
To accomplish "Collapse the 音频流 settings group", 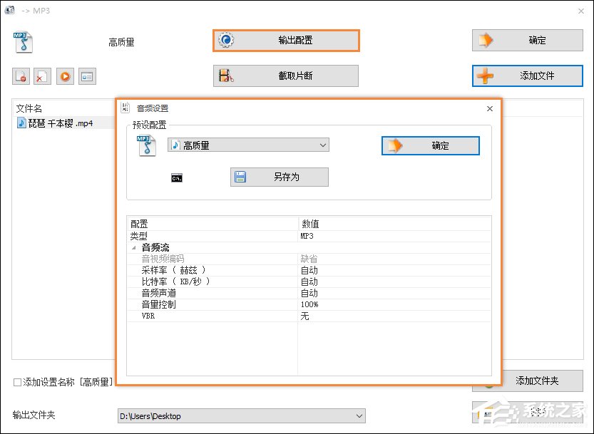I will tap(133, 247).
